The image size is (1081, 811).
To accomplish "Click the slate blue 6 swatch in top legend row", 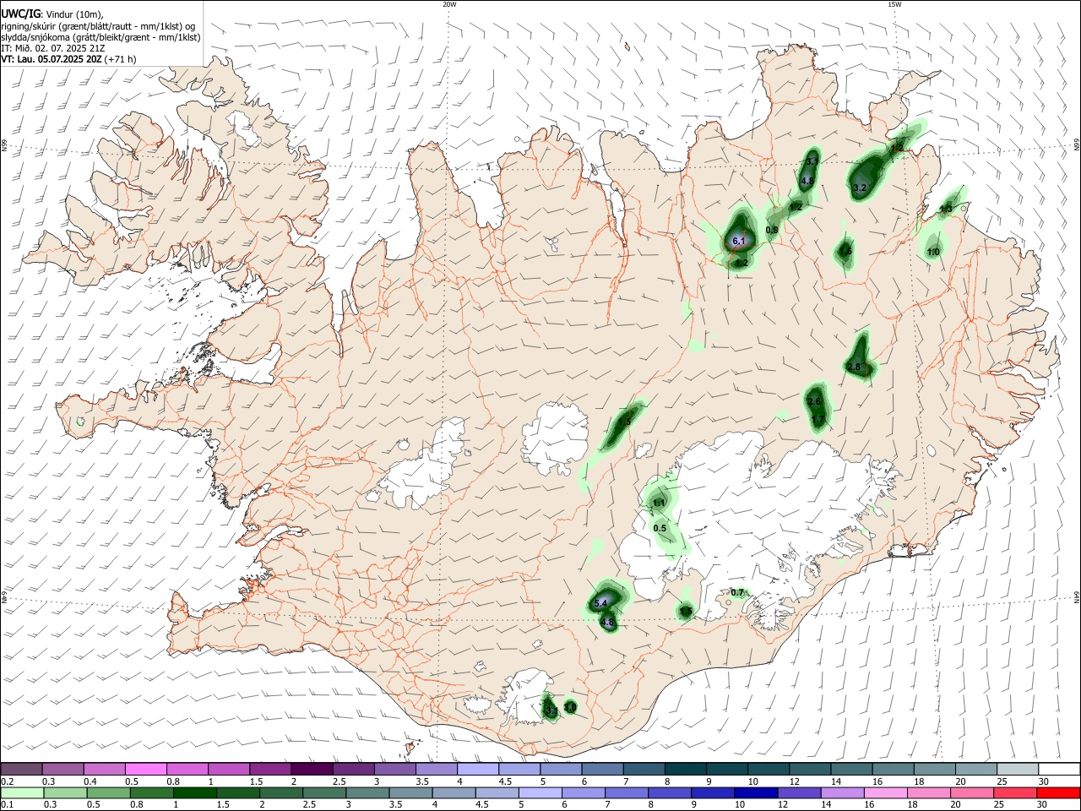I will tap(601, 769).
